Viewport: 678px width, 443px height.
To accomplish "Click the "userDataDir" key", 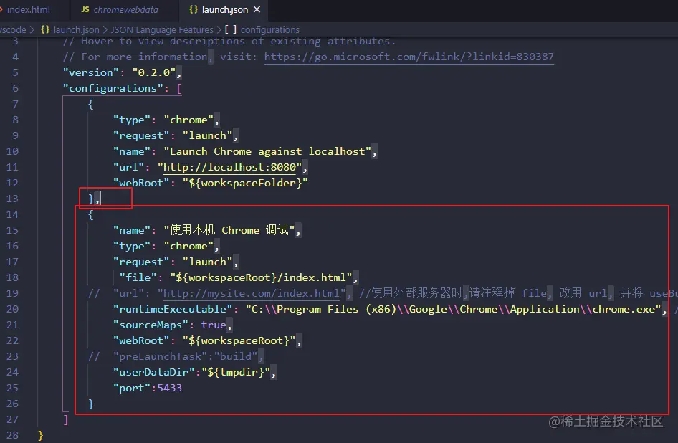I will tap(154, 372).
